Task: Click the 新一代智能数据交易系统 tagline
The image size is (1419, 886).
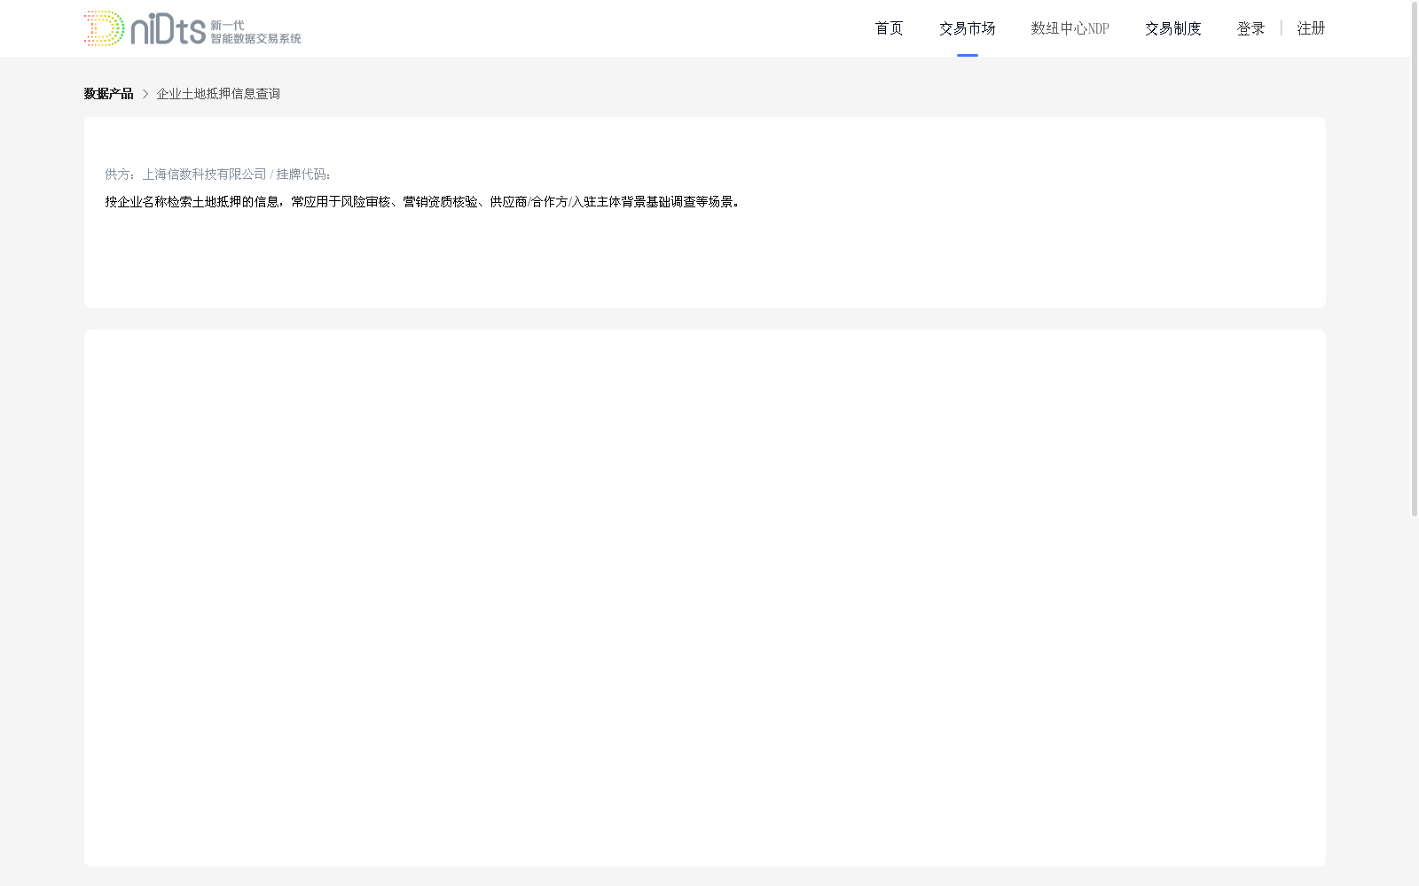Action: (x=255, y=32)
